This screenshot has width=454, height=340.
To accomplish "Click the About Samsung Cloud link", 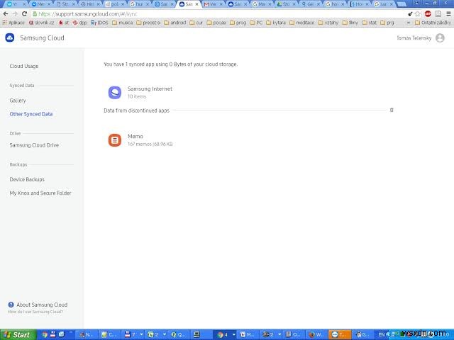I will [42, 305].
